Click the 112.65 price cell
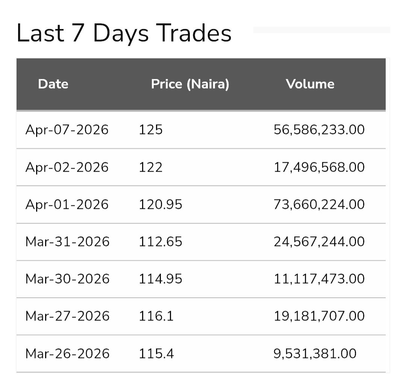 (161, 242)
